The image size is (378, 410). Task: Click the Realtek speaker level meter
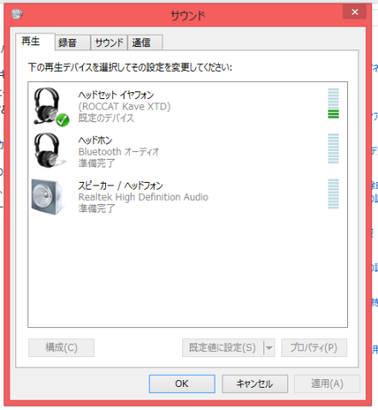[334, 194]
